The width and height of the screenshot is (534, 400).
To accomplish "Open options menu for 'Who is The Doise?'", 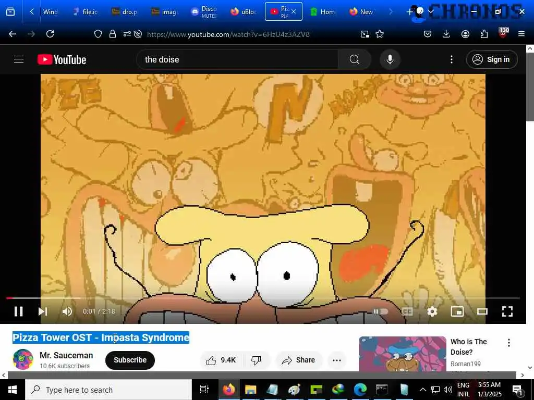I will click(x=509, y=343).
